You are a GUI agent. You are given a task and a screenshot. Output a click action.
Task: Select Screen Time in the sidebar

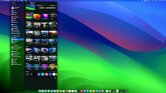pos(17,22)
